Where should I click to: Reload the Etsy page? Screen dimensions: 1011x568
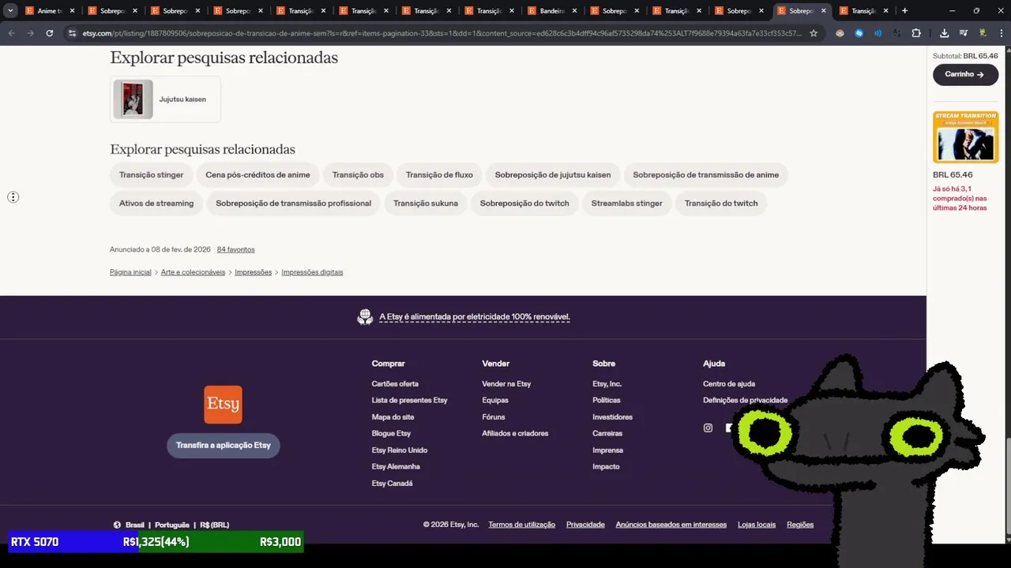pos(50,33)
